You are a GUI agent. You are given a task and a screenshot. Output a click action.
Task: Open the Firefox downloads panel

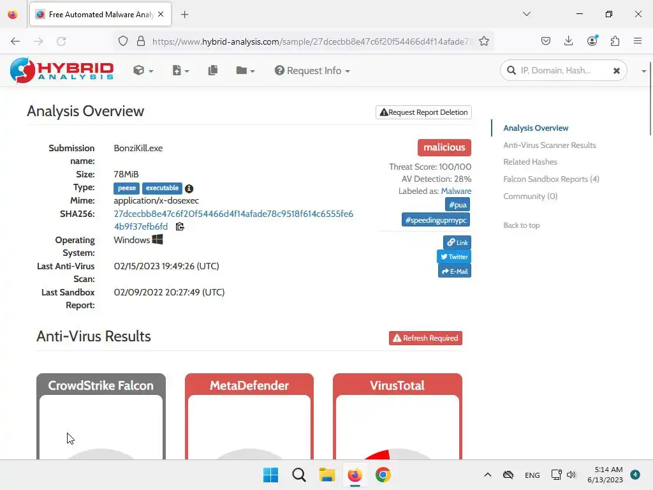coord(568,41)
